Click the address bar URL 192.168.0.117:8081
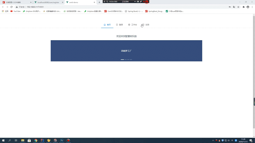The image size is (255, 143). pyautogui.click(x=35, y=7)
